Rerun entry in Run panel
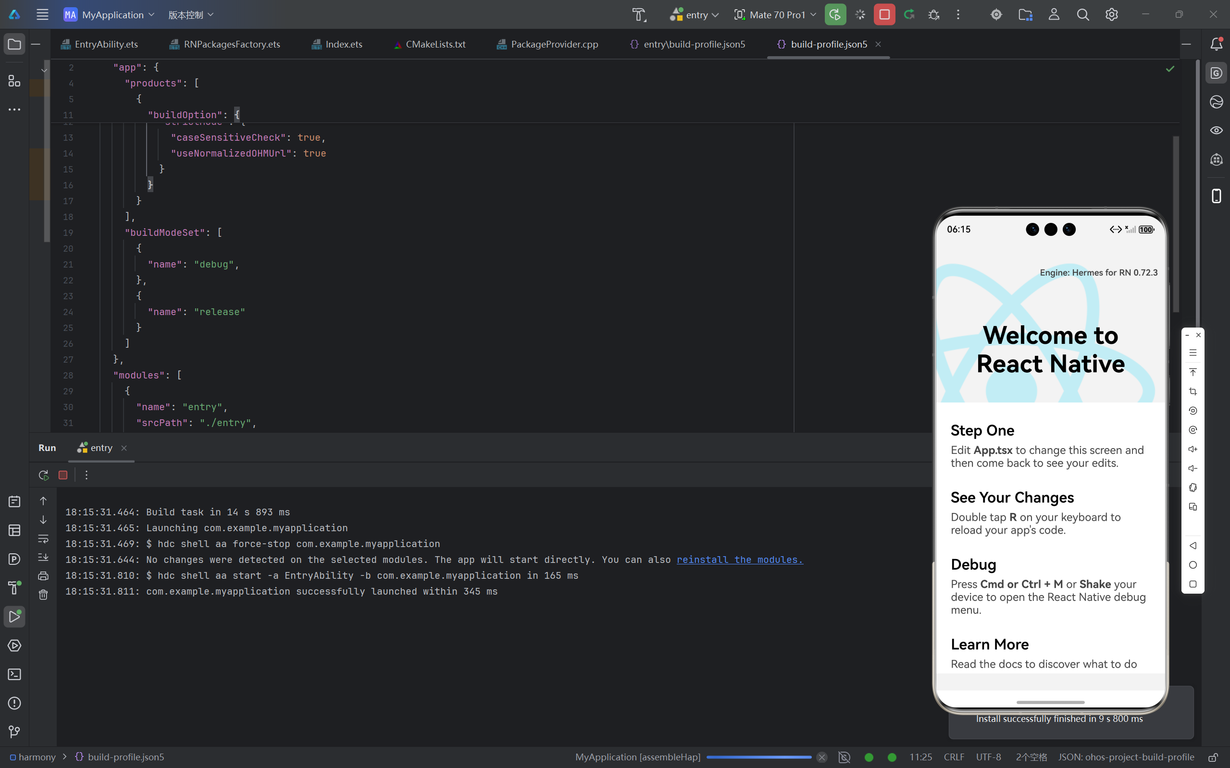Viewport: 1230px width, 768px height. click(43, 475)
